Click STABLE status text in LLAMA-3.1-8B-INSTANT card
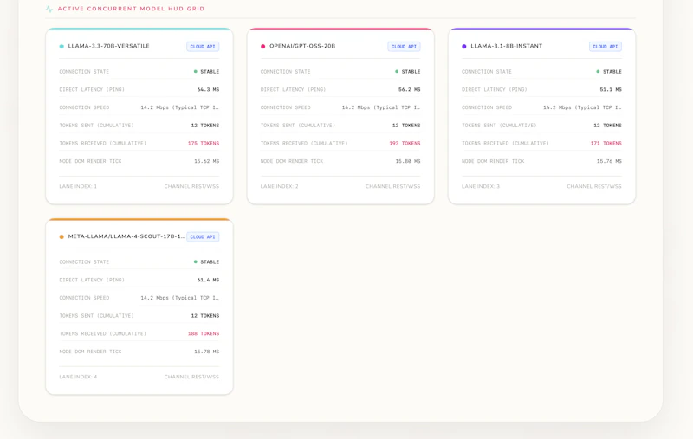This screenshot has height=439, width=693. click(x=612, y=72)
